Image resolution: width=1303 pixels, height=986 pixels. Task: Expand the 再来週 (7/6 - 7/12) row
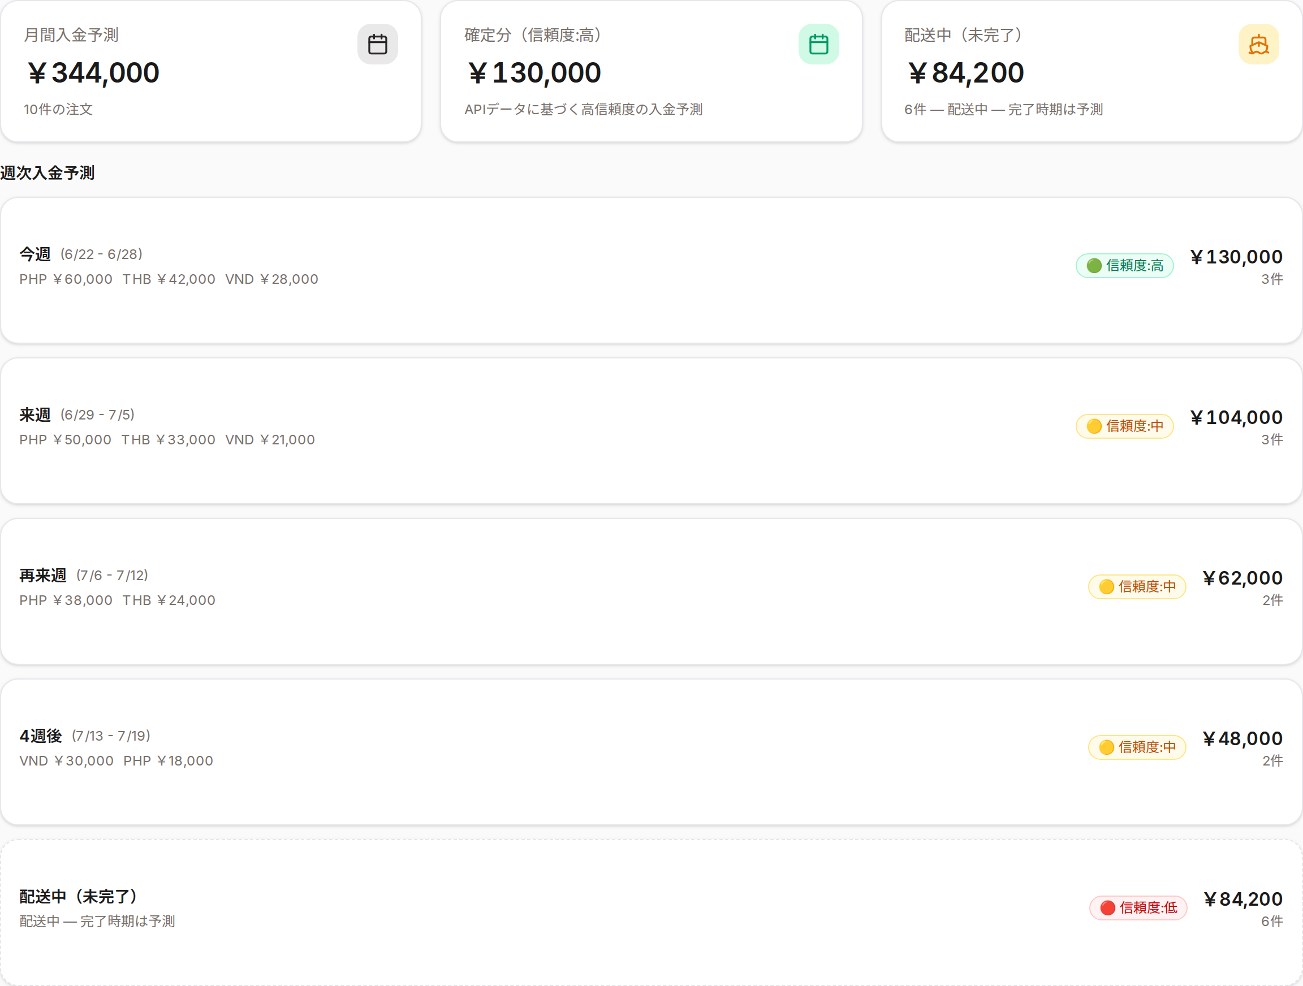pos(651,591)
